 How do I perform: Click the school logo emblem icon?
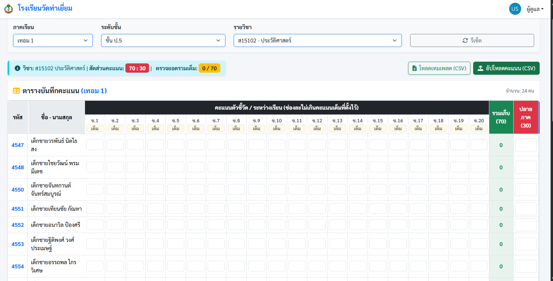pos(9,9)
